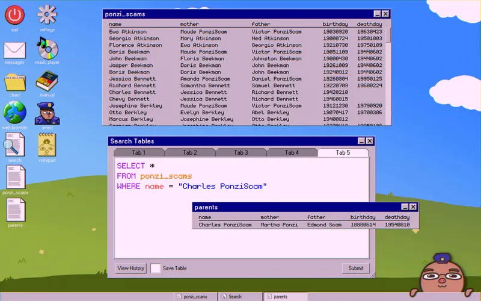
Task: Click the ponzi_scams taskbar button
Action: coord(195,296)
